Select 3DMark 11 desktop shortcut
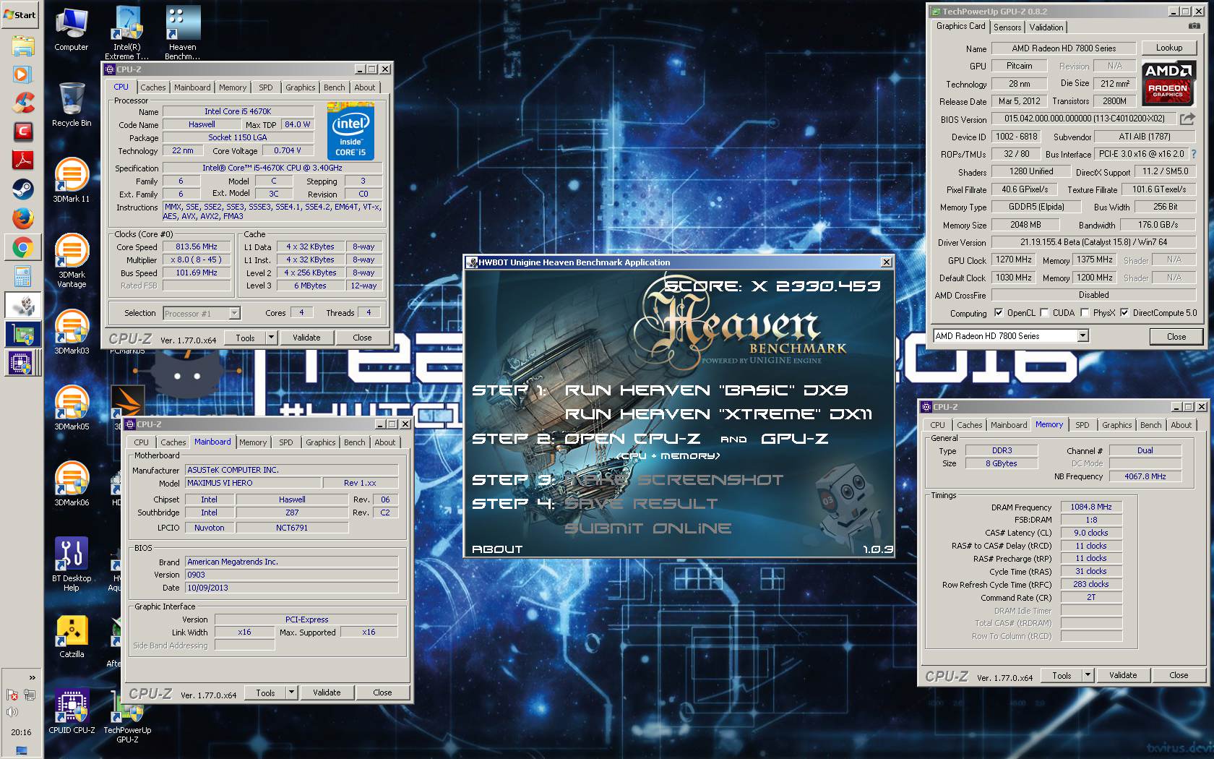The image size is (1214, 759). tap(72, 179)
